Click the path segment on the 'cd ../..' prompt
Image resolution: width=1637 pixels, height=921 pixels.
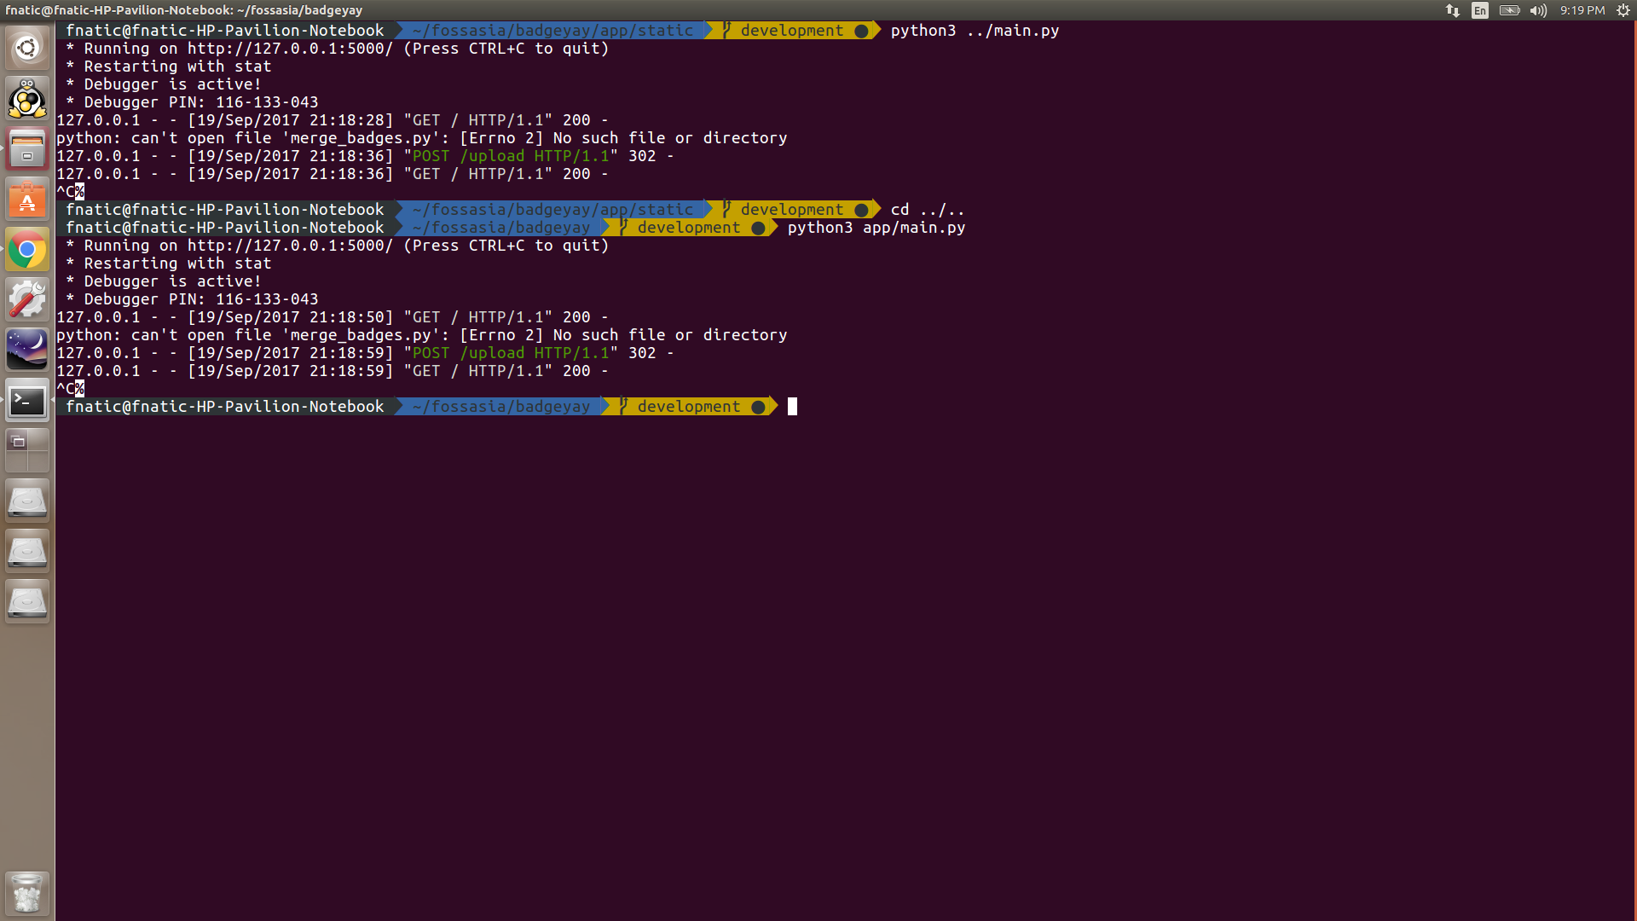pyautogui.click(x=552, y=210)
